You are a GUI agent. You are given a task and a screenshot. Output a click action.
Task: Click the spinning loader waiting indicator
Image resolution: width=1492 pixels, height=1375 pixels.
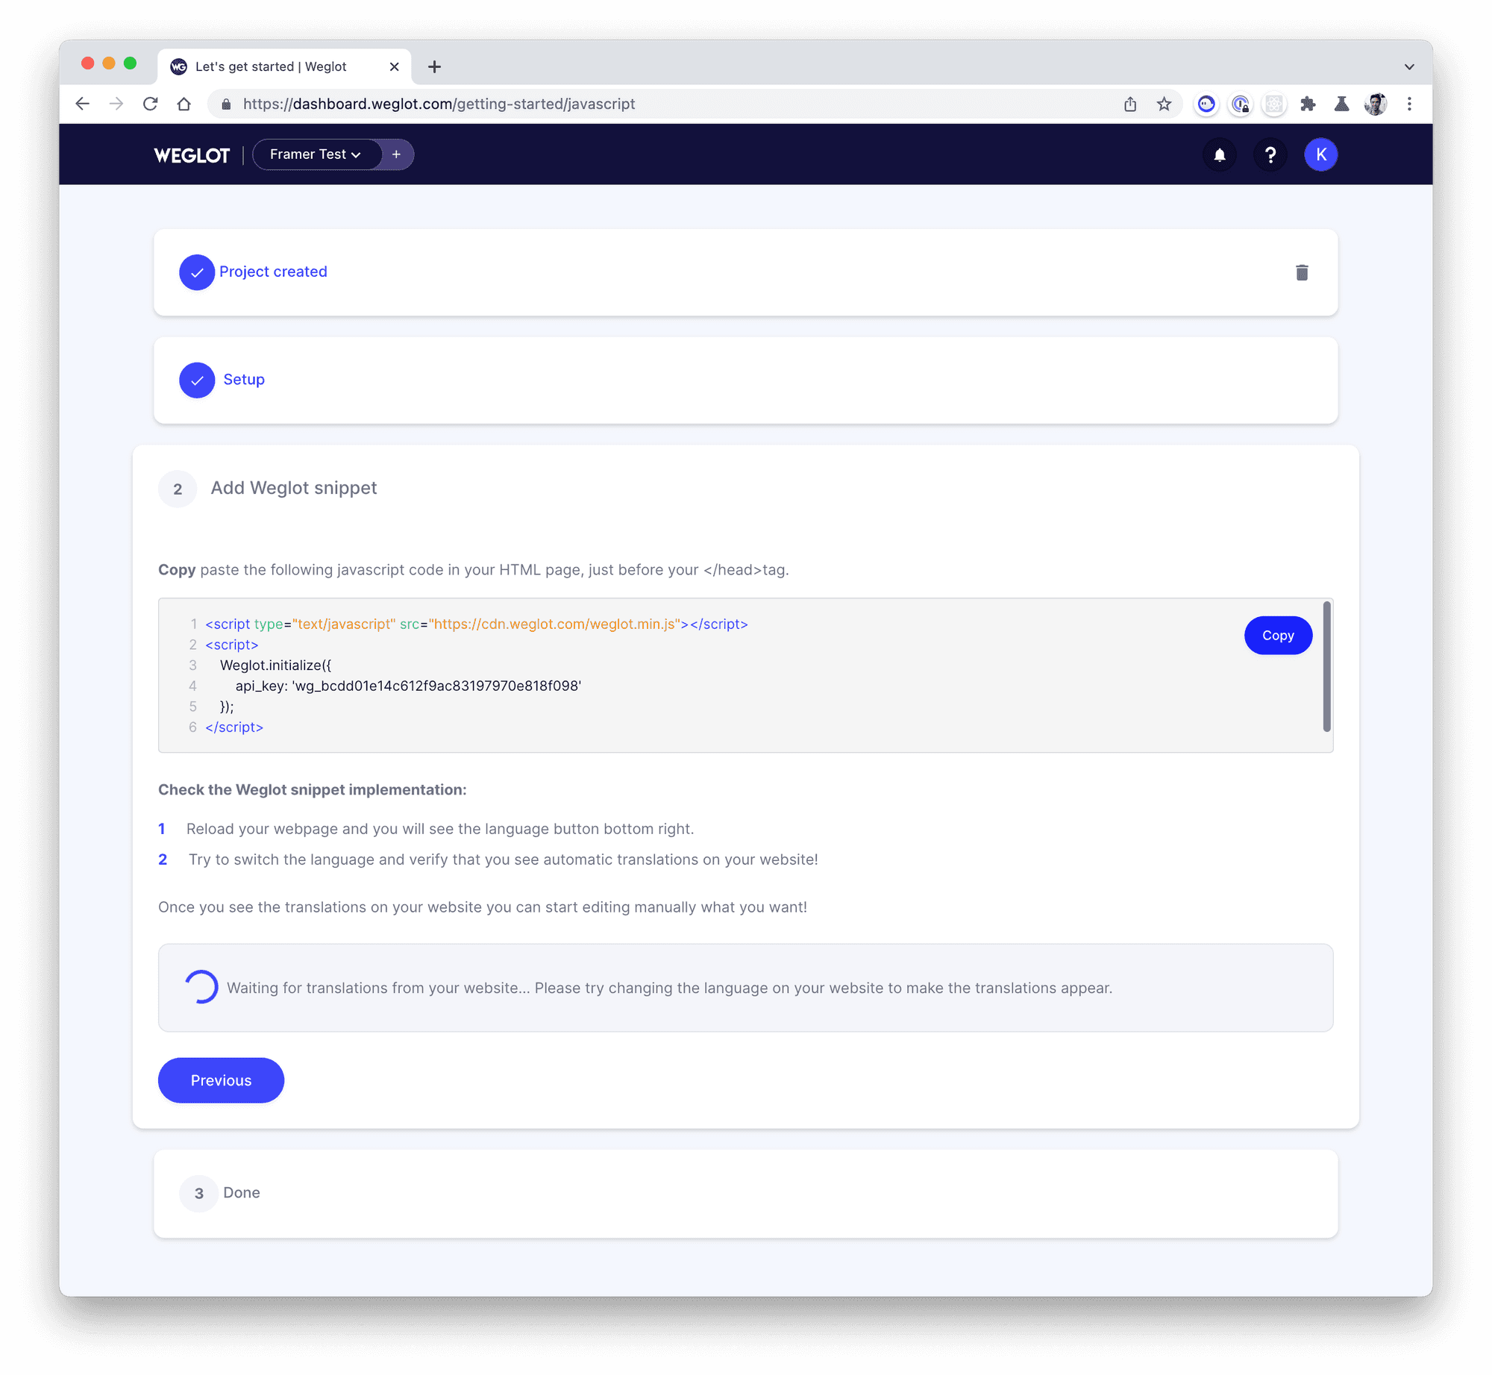point(201,988)
